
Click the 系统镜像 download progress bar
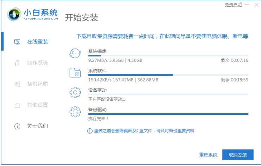168,55
